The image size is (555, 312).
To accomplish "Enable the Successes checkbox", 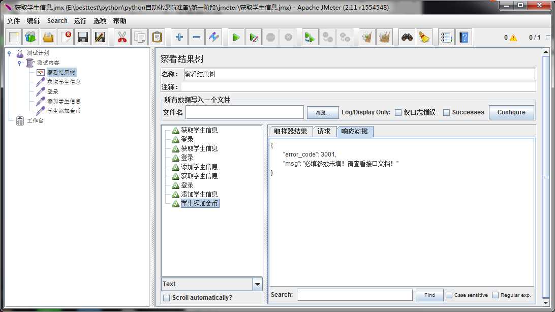I will (446, 112).
